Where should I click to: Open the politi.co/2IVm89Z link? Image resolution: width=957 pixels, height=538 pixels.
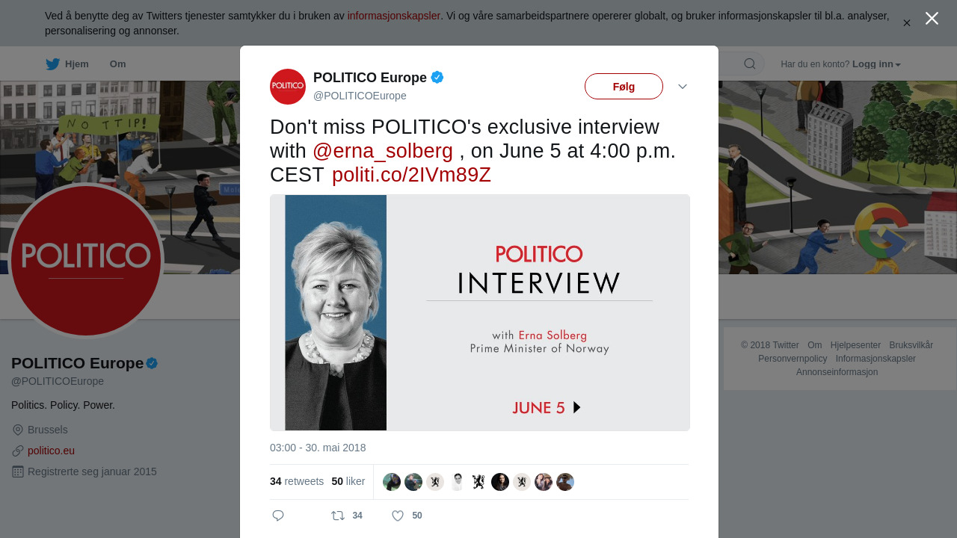[411, 175]
